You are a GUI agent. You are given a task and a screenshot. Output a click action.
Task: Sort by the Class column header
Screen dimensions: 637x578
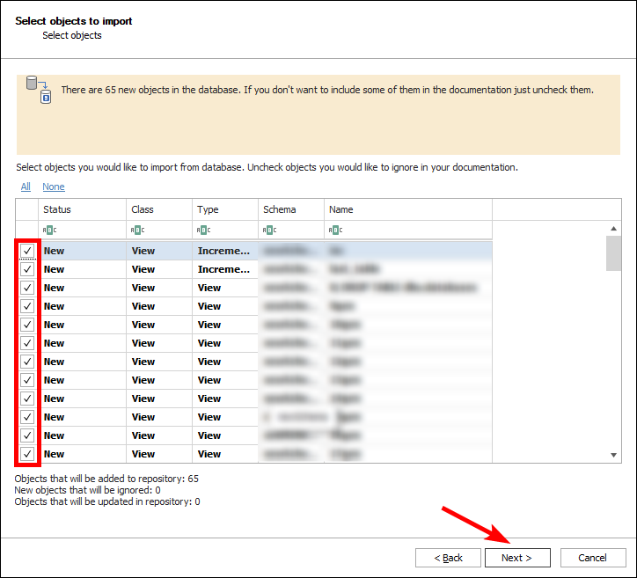(x=158, y=209)
